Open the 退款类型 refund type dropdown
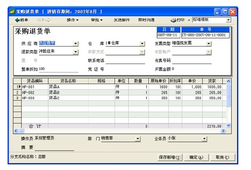 [x=75, y=52]
